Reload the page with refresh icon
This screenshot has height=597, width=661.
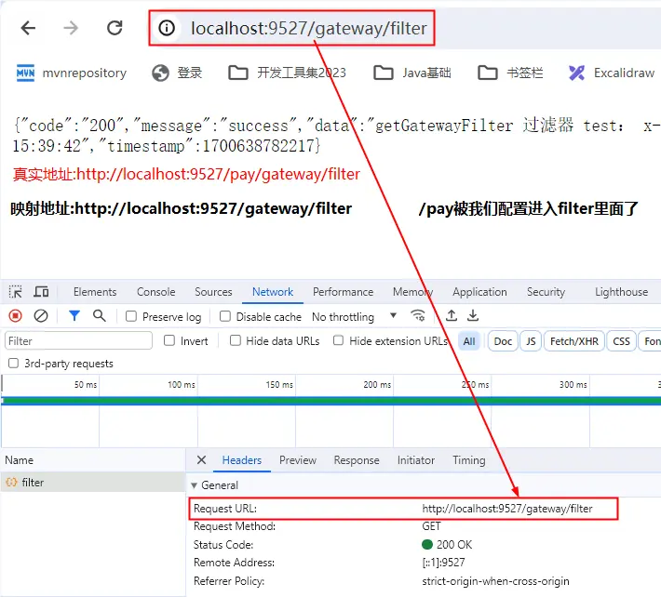tap(115, 28)
